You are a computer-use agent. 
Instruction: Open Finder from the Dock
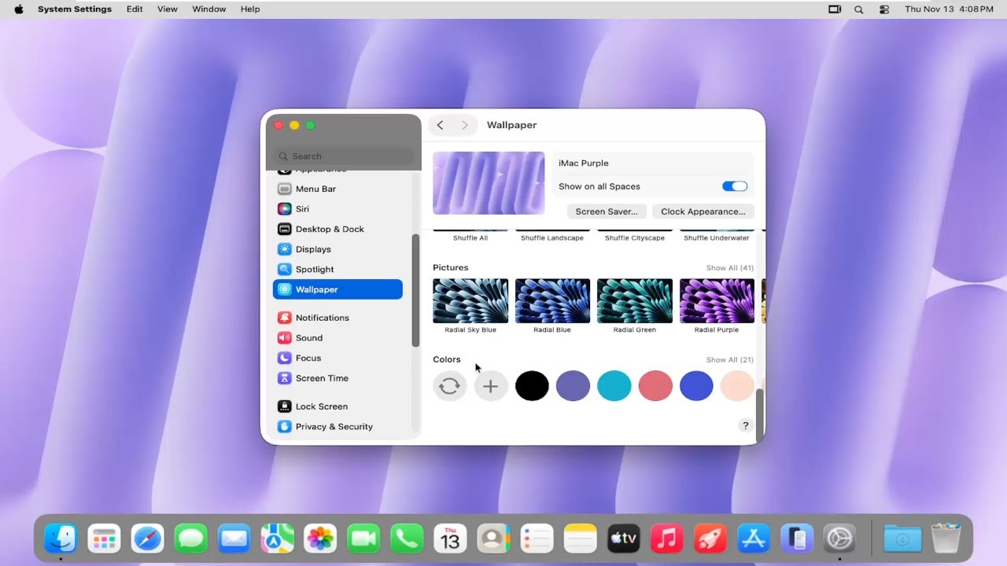[x=61, y=538]
